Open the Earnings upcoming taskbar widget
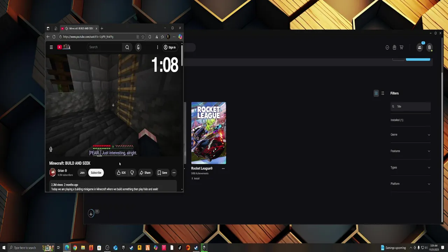The image size is (448, 252). (393, 248)
